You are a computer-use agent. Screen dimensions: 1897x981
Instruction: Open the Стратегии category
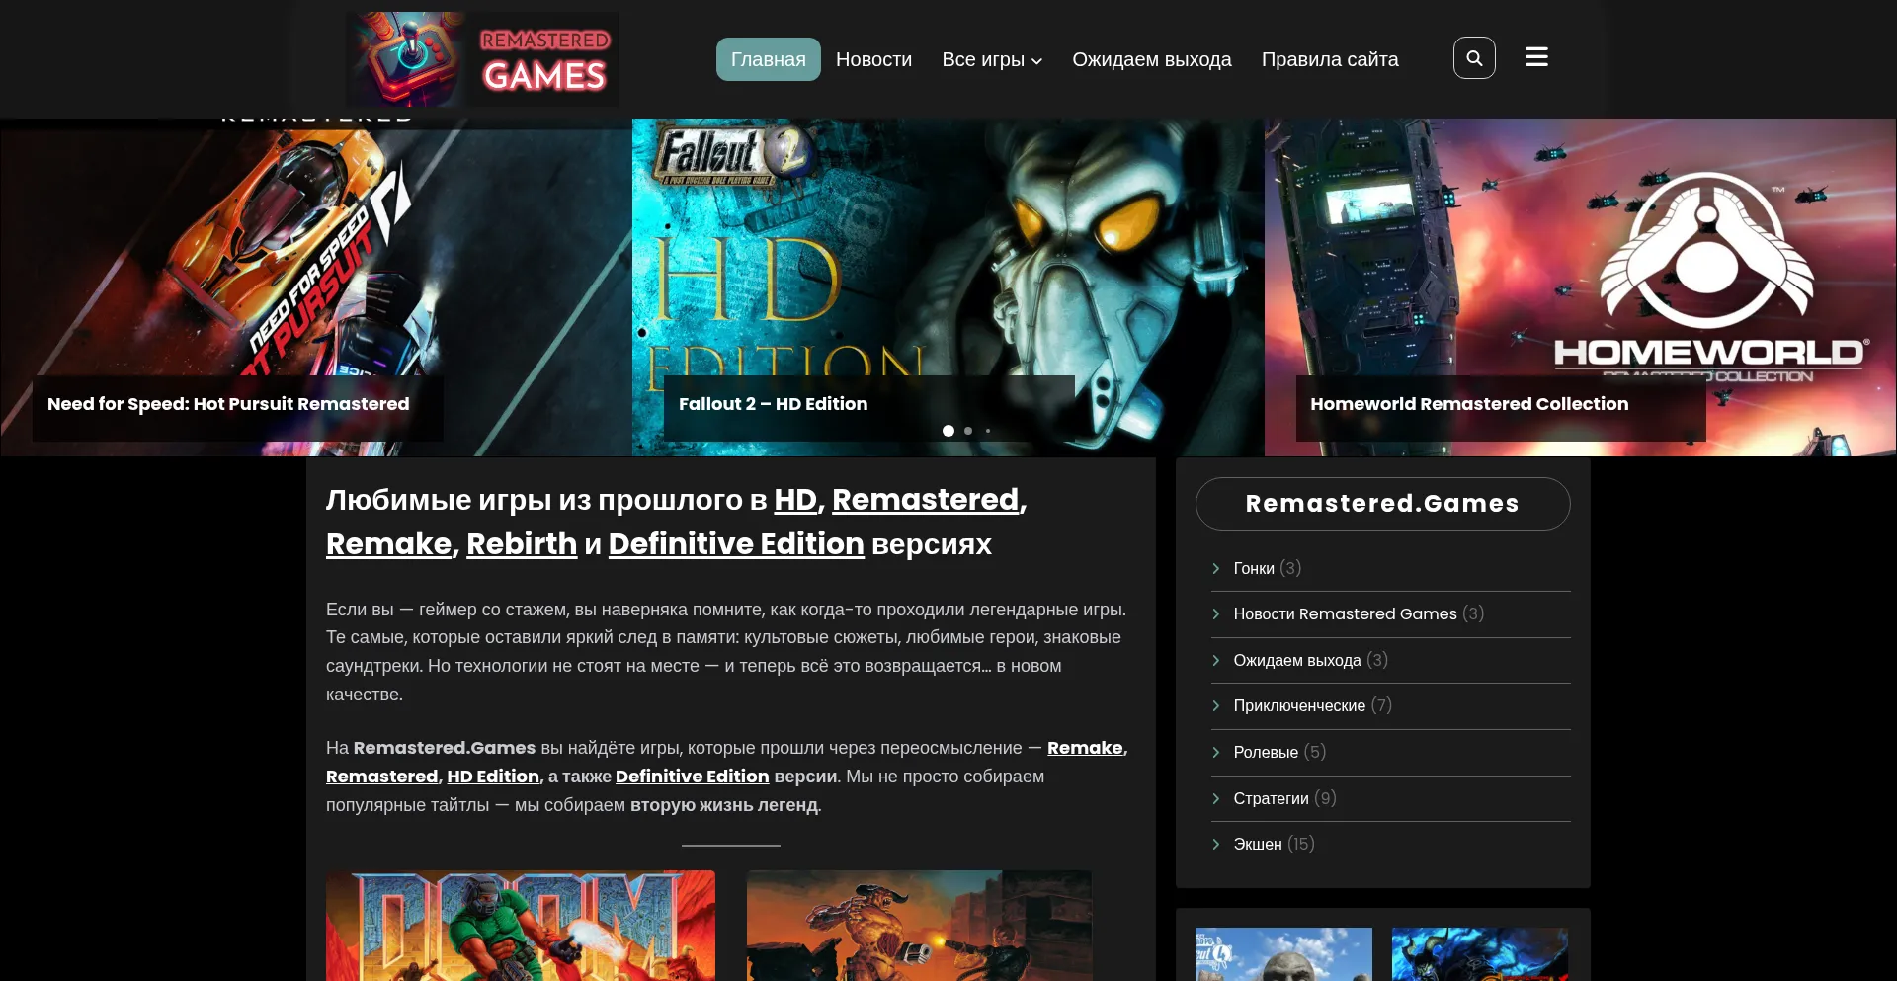click(1271, 798)
